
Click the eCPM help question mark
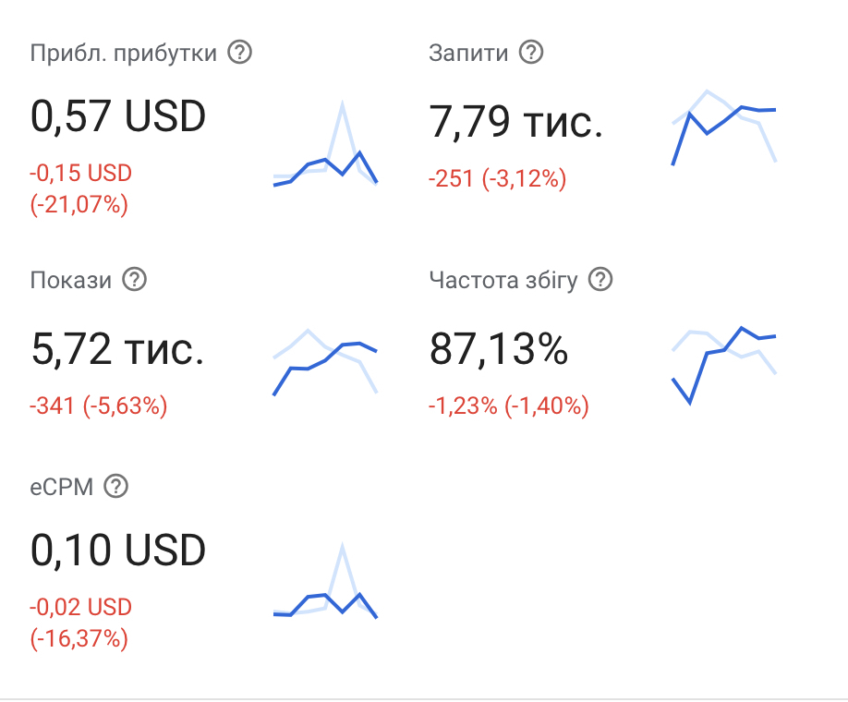(x=115, y=486)
